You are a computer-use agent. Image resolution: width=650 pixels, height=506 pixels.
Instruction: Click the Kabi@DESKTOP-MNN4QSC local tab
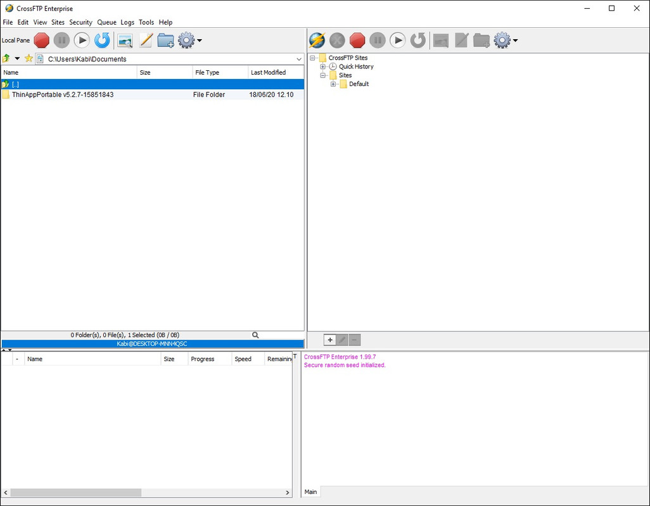[x=153, y=344]
